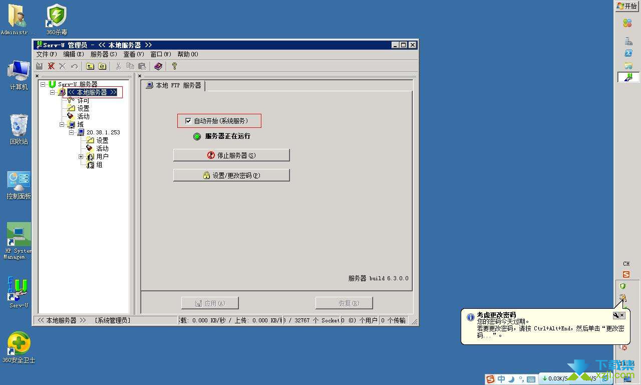Close the password expiry balloon notification
641x385 pixels.
tap(622, 315)
